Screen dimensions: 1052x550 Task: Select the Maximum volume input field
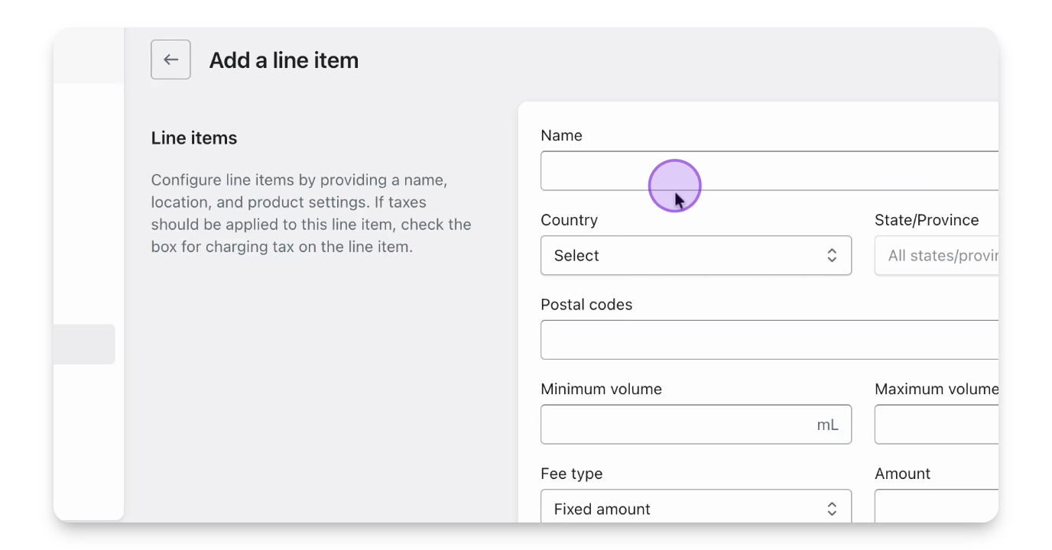point(937,425)
